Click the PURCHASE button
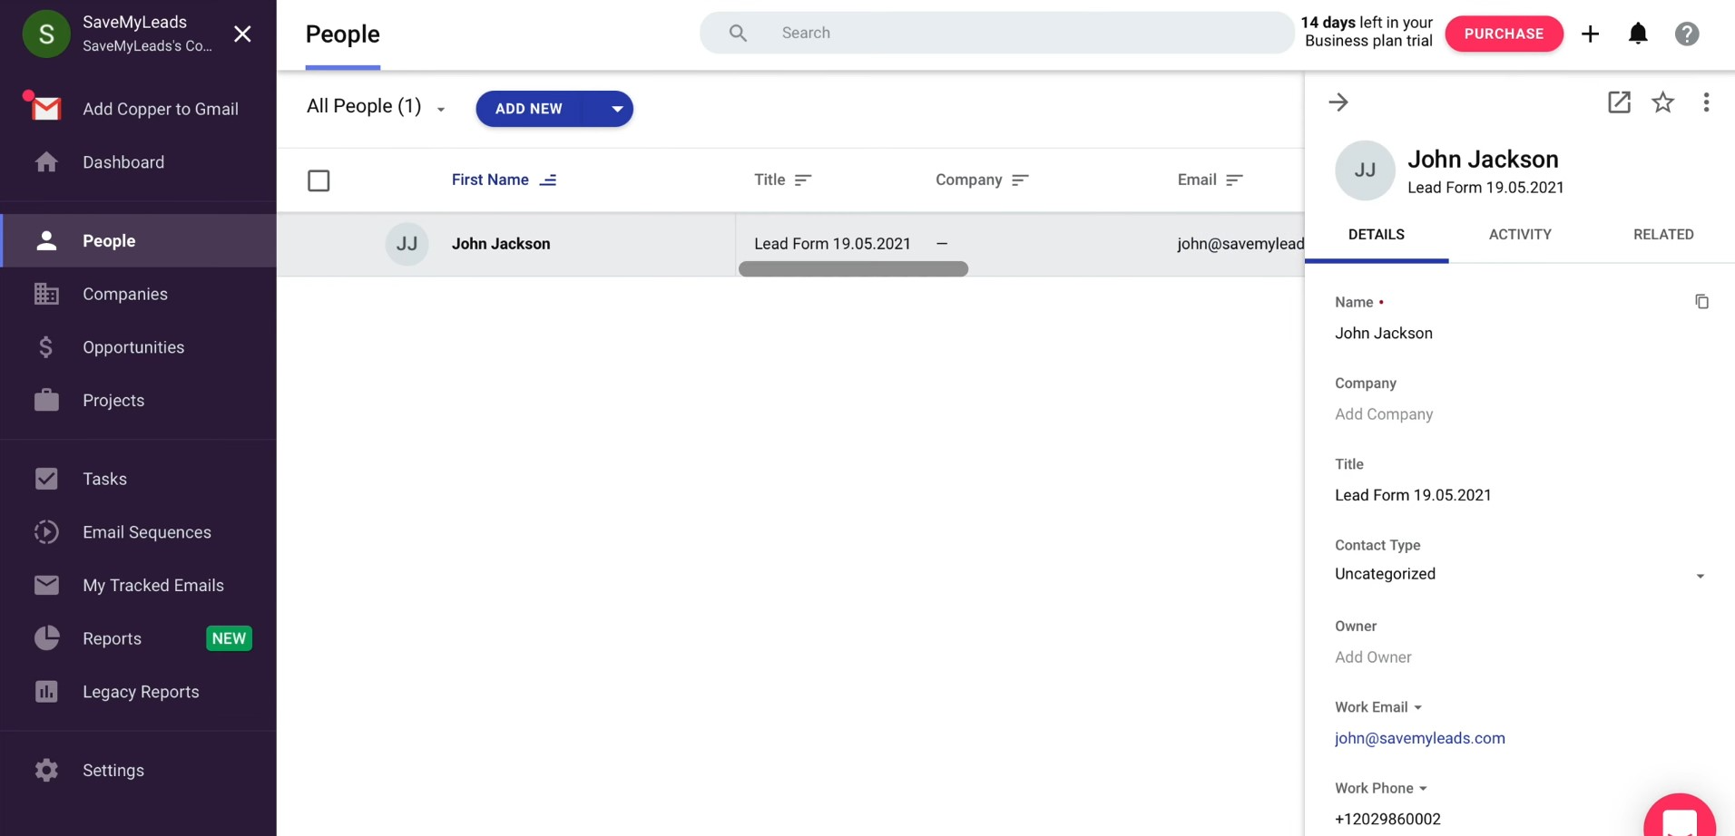 1504,34
